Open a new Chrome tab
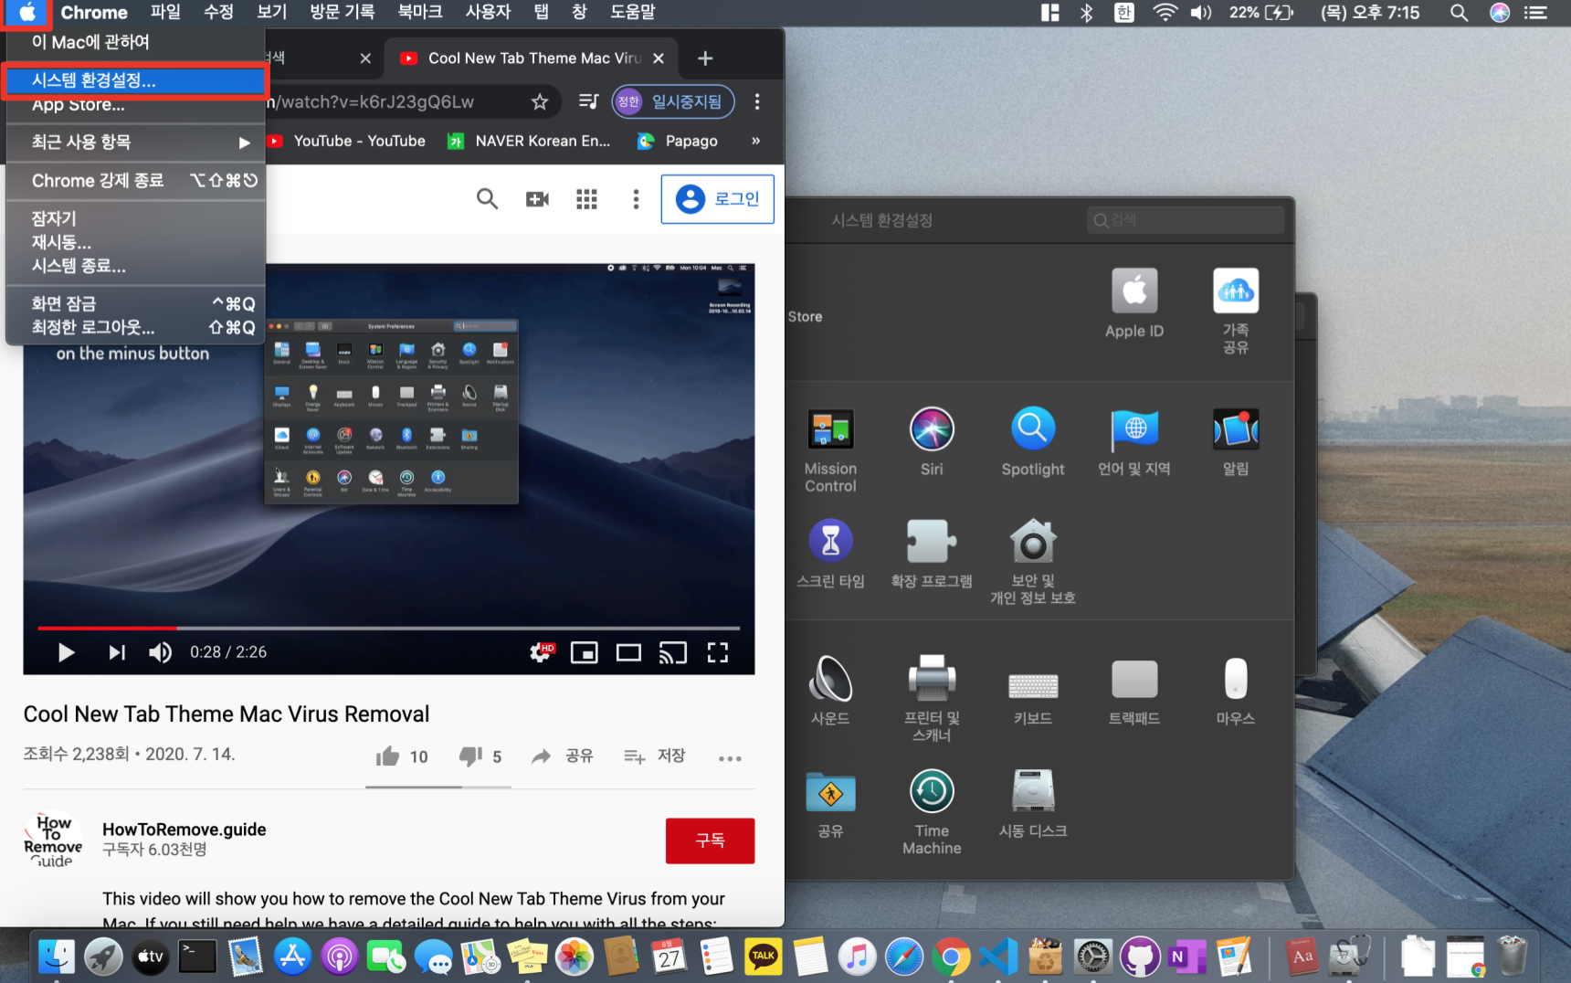This screenshot has width=1571, height=983. 705,58
